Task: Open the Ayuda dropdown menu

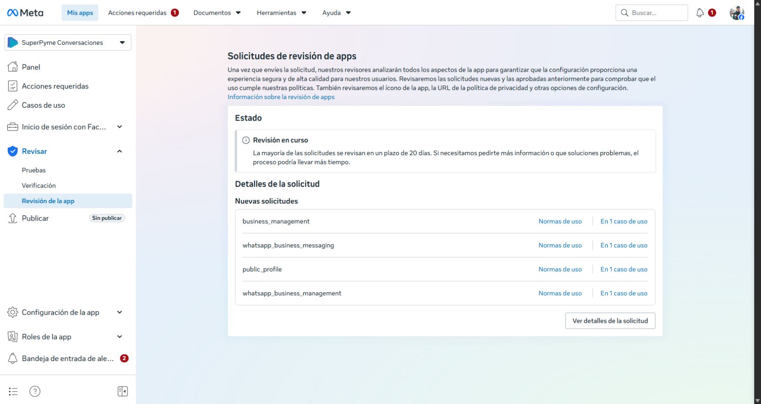Action: click(x=336, y=13)
